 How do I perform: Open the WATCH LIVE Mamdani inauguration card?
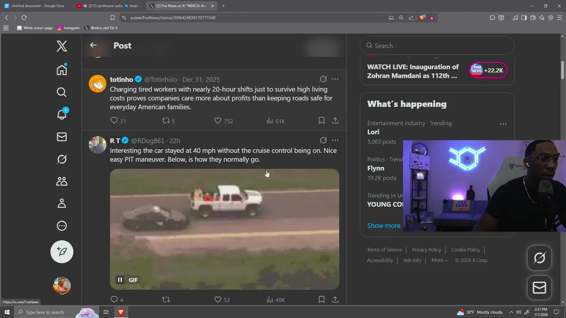437,71
